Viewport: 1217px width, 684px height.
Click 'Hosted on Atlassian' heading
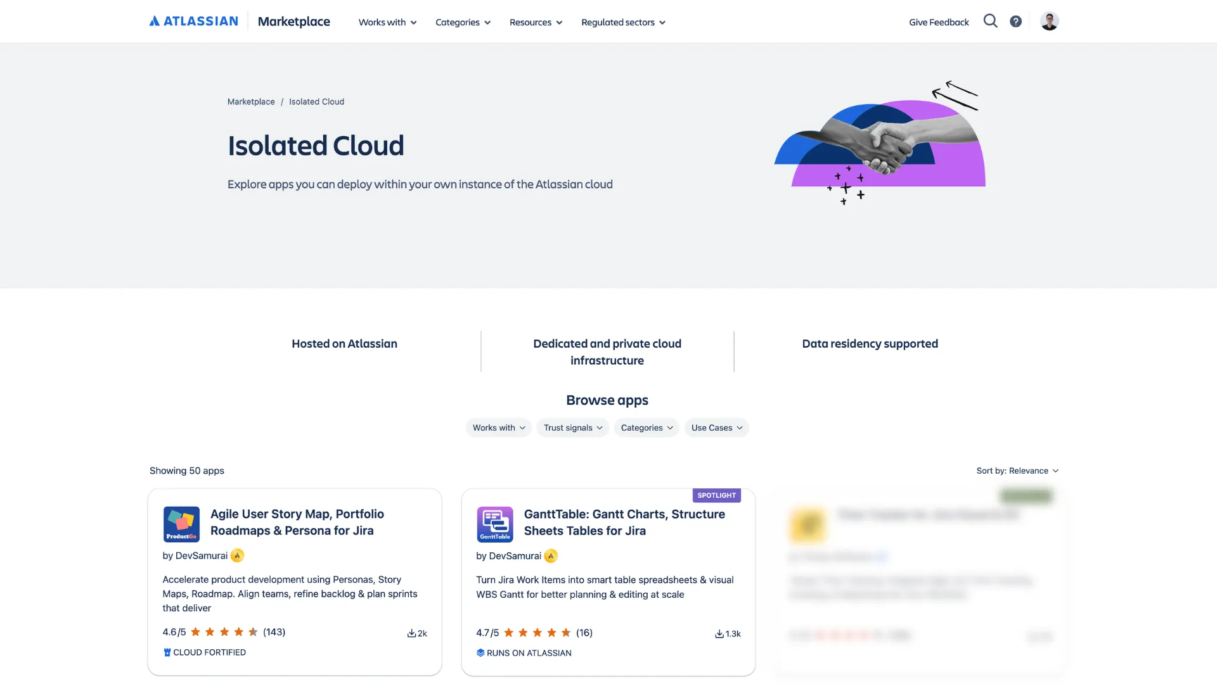pos(344,344)
